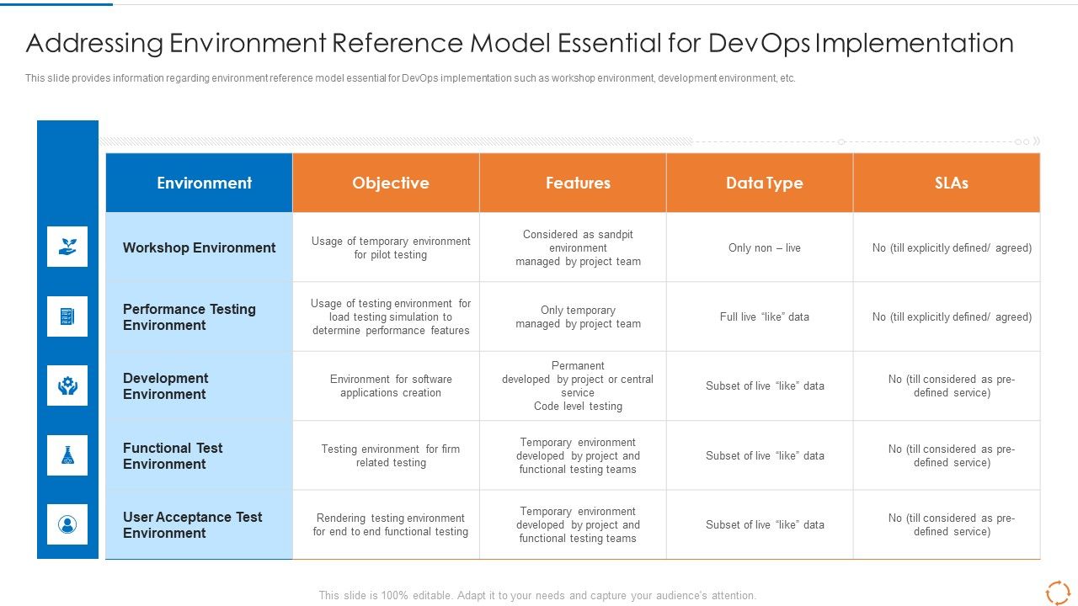Select 'Only temporary managed by project team' cell
Image resolution: width=1078 pixels, height=606 pixels.
573,316
